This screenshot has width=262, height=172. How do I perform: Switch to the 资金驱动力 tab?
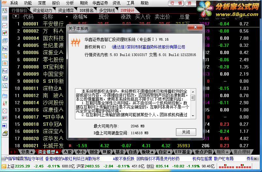click(42, 10)
